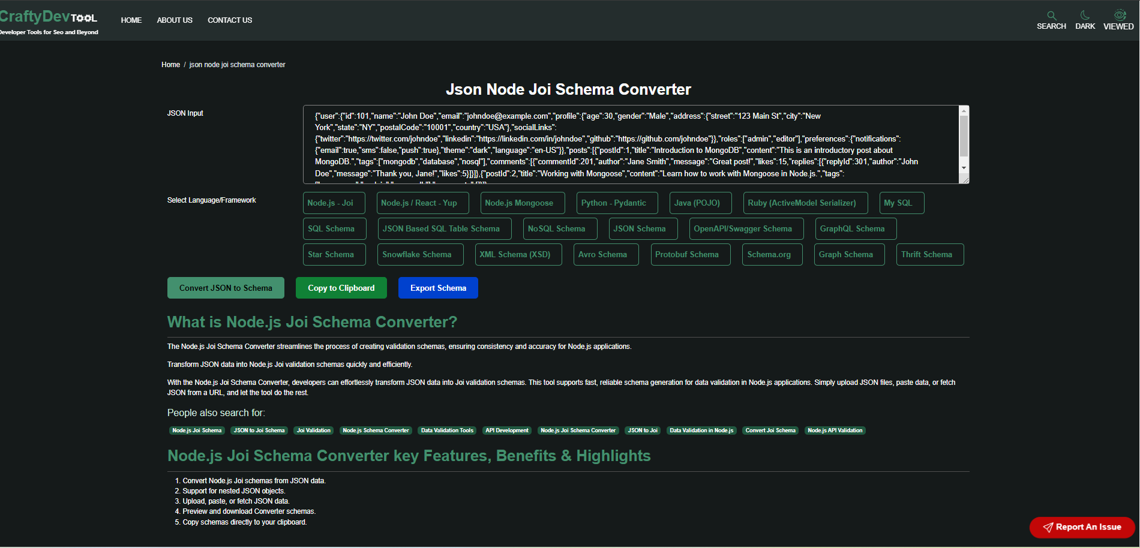Click the textarea resize grip corner

(965, 179)
